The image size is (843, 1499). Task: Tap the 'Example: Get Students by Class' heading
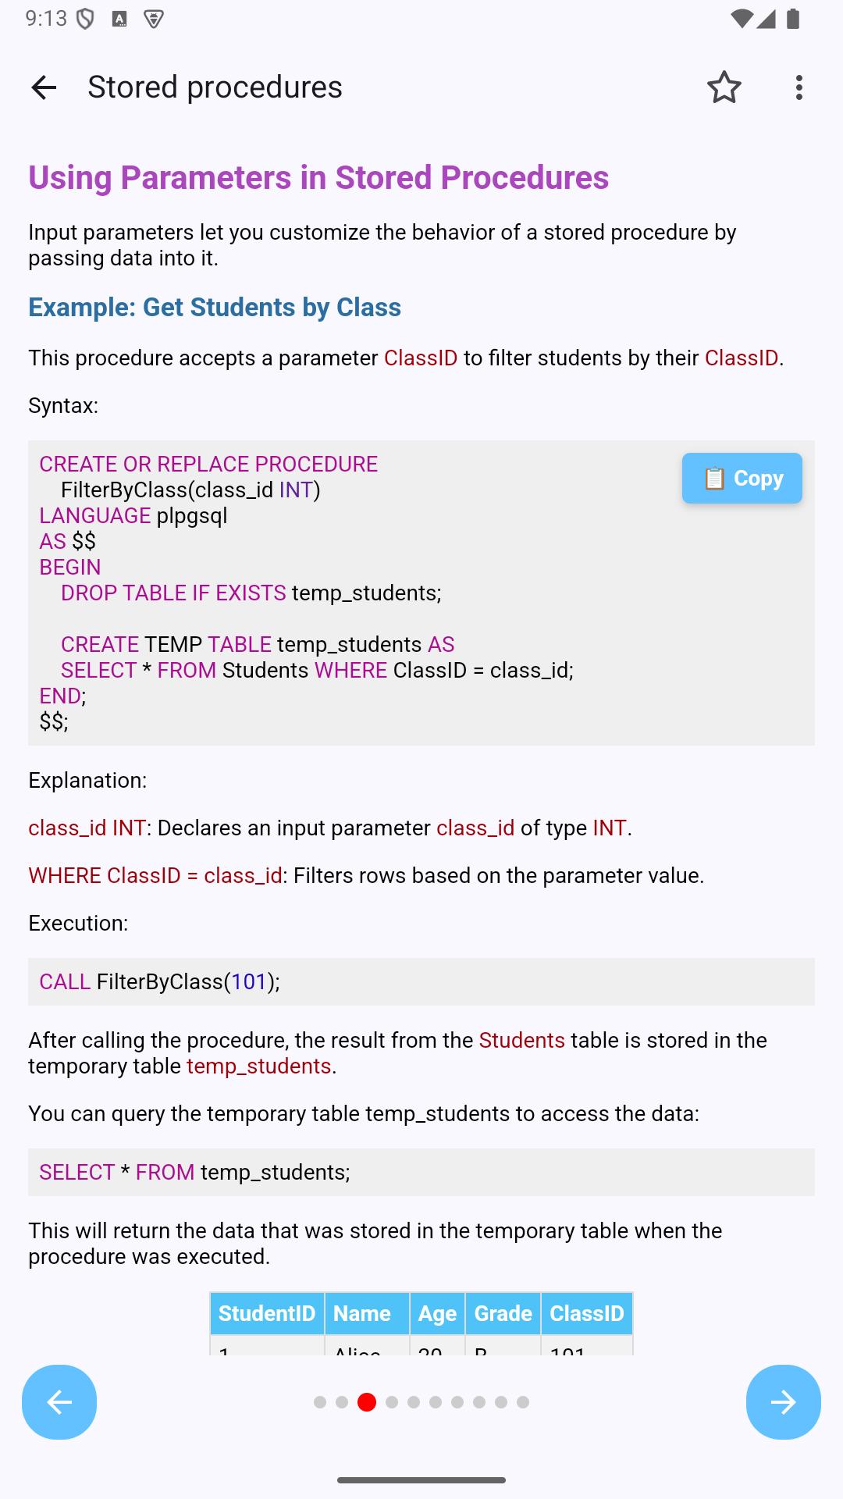215,308
